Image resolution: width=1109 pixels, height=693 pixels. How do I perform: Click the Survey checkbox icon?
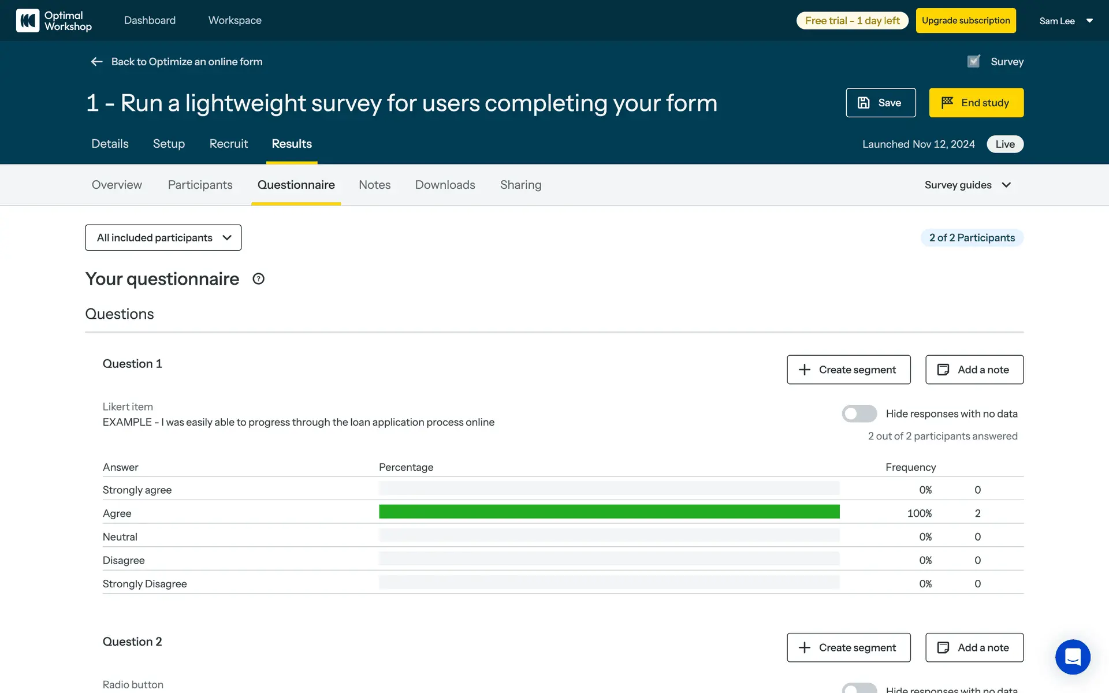(974, 61)
